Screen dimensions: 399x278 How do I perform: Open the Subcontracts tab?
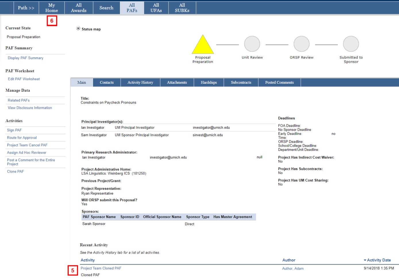pos(241,83)
